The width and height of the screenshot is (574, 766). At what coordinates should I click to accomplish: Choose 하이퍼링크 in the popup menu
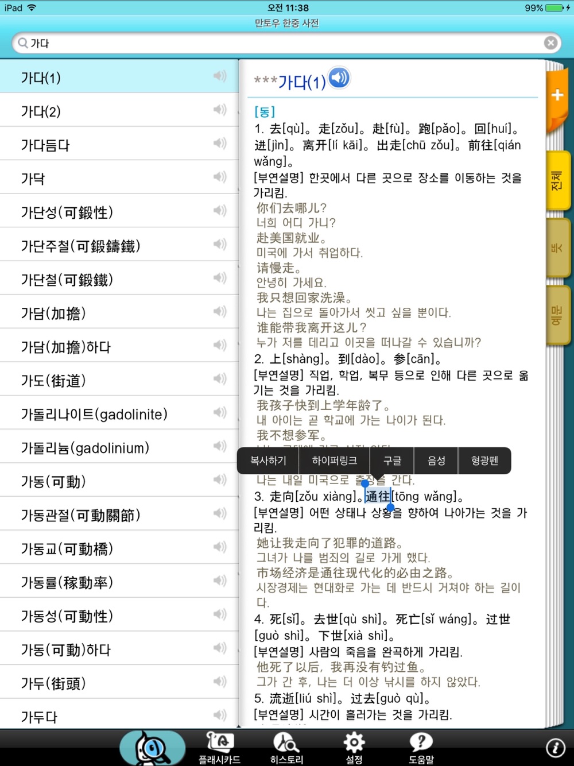(335, 461)
